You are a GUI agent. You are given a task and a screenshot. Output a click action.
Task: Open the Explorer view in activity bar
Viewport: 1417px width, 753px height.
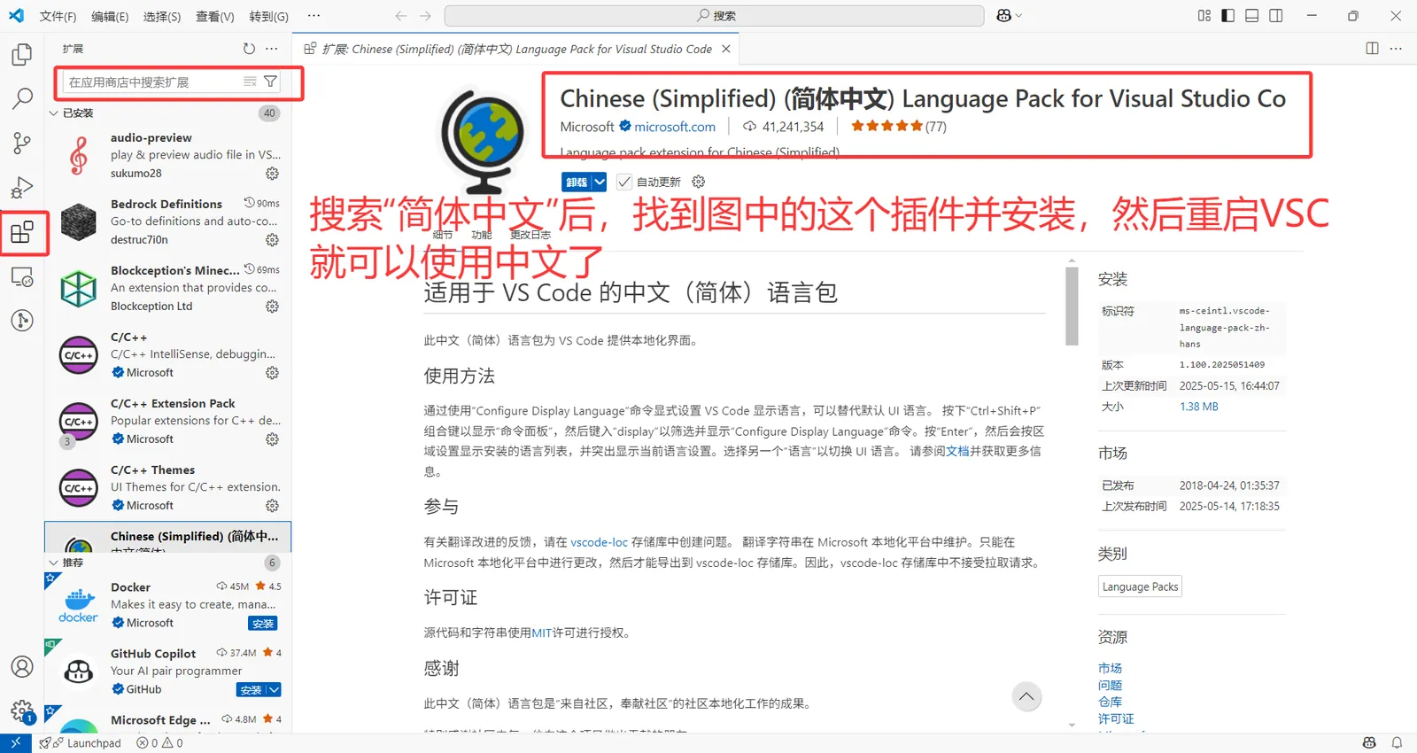coord(22,55)
